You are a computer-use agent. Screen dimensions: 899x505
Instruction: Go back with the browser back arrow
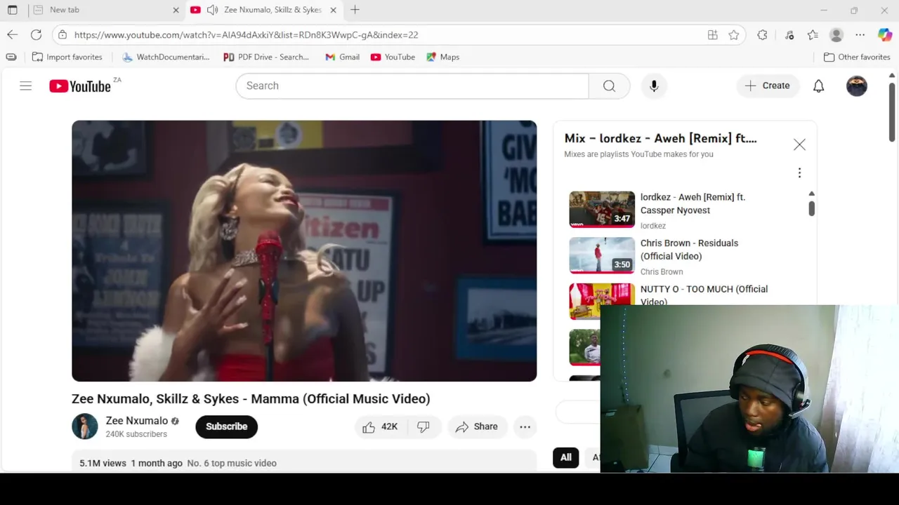(x=13, y=34)
